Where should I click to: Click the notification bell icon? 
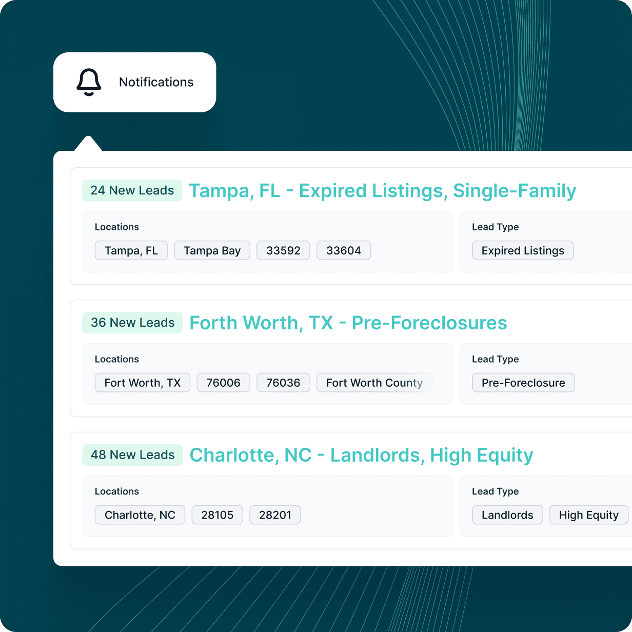tap(89, 82)
